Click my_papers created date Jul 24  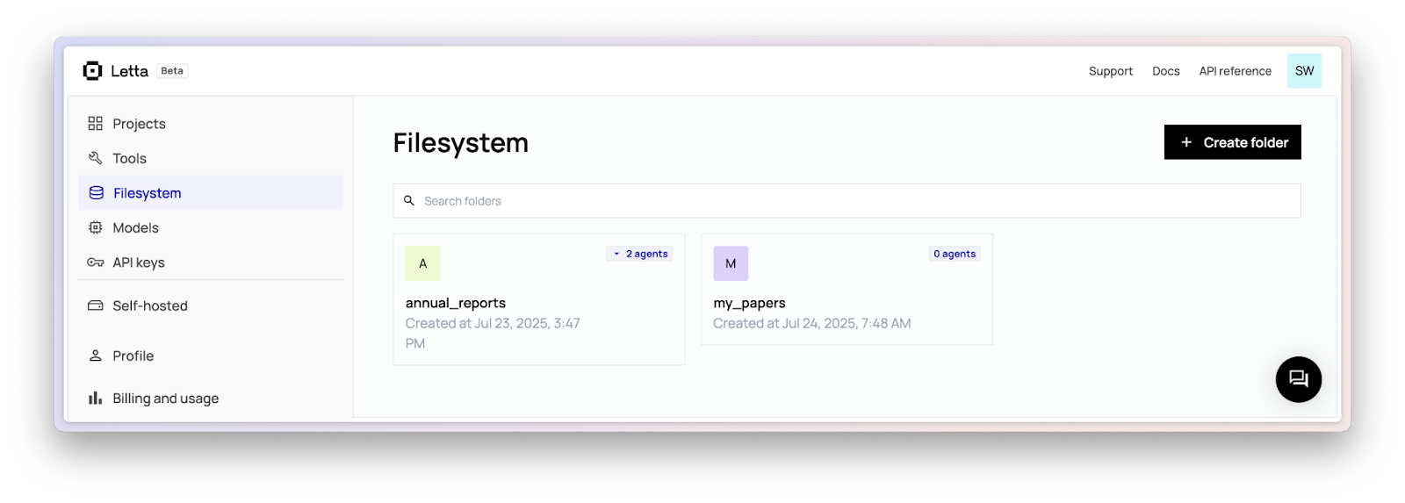coord(812,323)
